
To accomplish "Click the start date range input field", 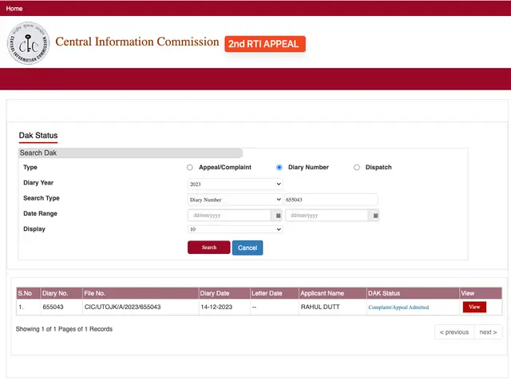I will (229, 216).
